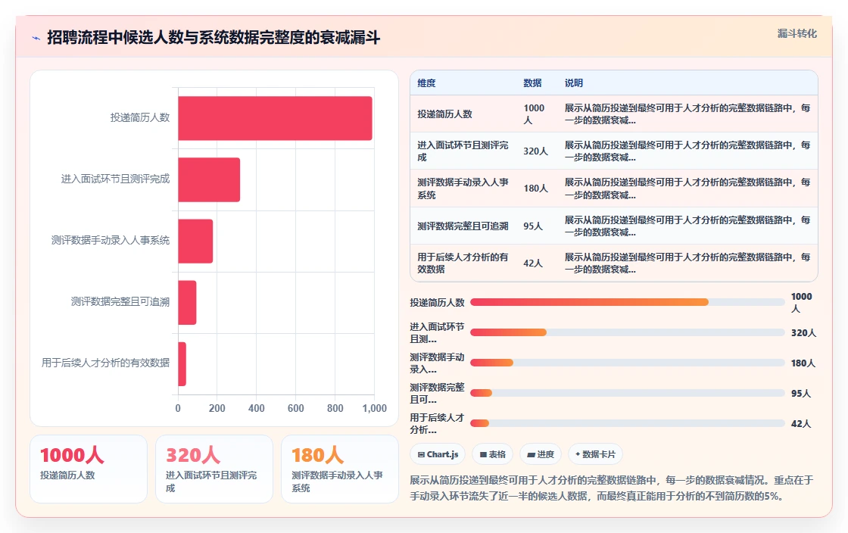The height and width of the screenshot is (533, 848).
Task: Click the 用于后续人才分析的有效数据 table cell
Action: click(x=463, y=263)
